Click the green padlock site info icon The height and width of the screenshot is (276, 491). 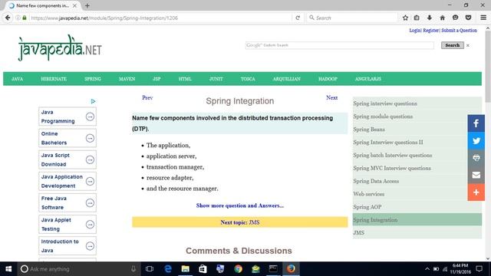click(25, 18)
